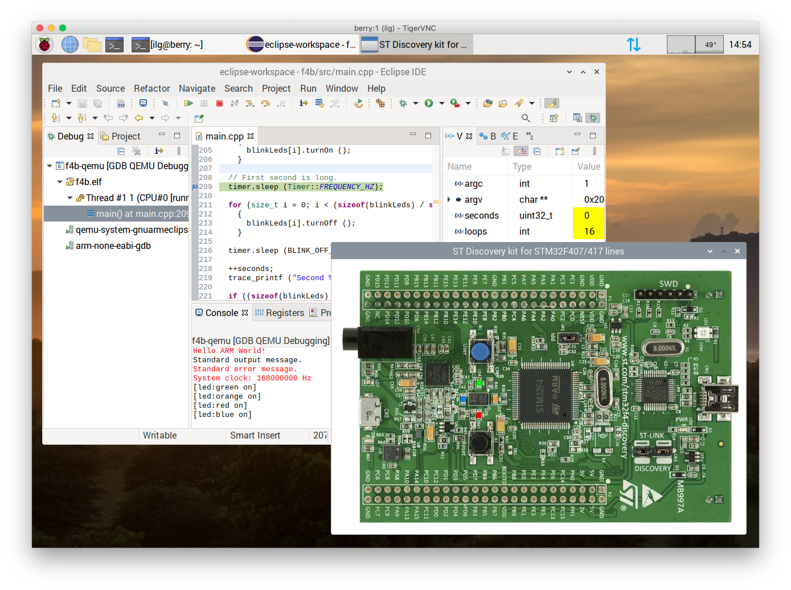Select the Debug perspective bug icon
Image resolution: width=791 pixels, height=590 pixels.
click(593, 118)
